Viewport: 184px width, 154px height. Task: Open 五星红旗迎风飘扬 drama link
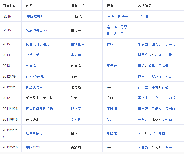[x=40, y=109]
